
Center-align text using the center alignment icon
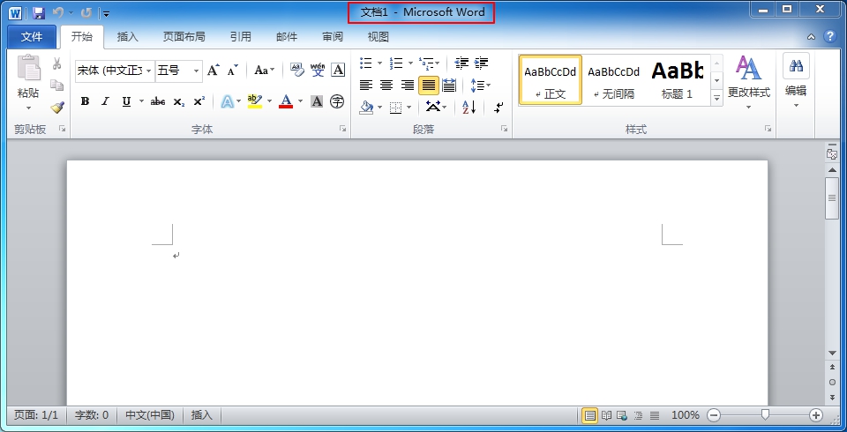click(x=386, y=86)
